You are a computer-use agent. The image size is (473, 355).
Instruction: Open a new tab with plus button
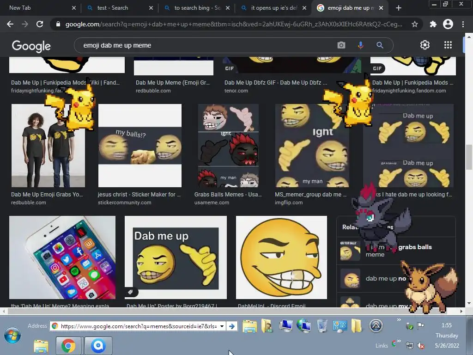click(399, 8)
